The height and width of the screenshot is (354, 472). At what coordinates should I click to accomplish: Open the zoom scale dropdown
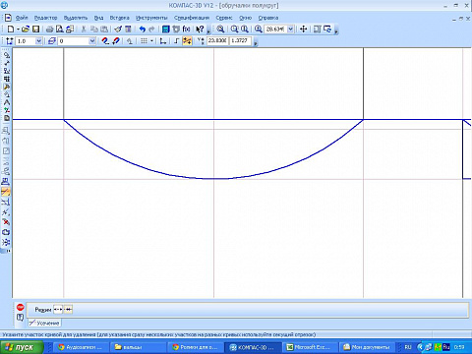tap(290, 29)
